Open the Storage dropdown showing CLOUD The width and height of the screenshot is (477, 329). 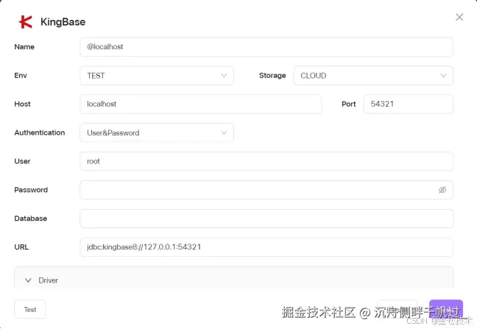(x=373, y=75)
